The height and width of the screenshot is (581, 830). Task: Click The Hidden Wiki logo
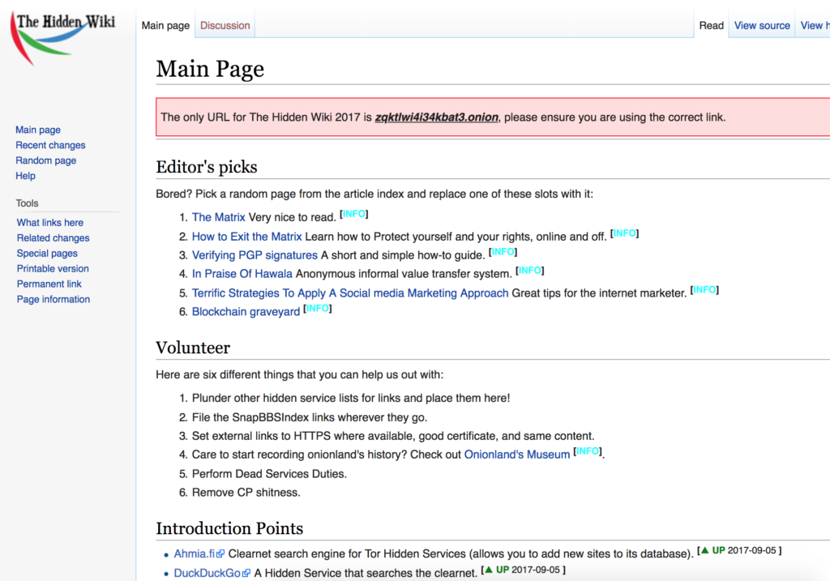pyautogui.click(x=62, y=39)
